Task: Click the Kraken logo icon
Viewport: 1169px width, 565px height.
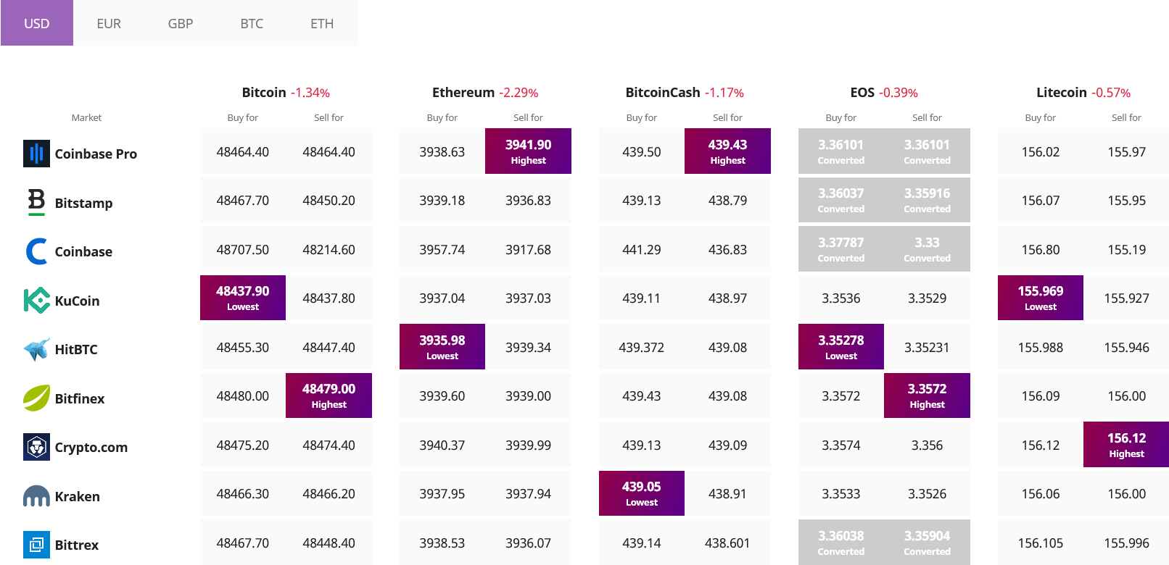Action: (36, 496)
